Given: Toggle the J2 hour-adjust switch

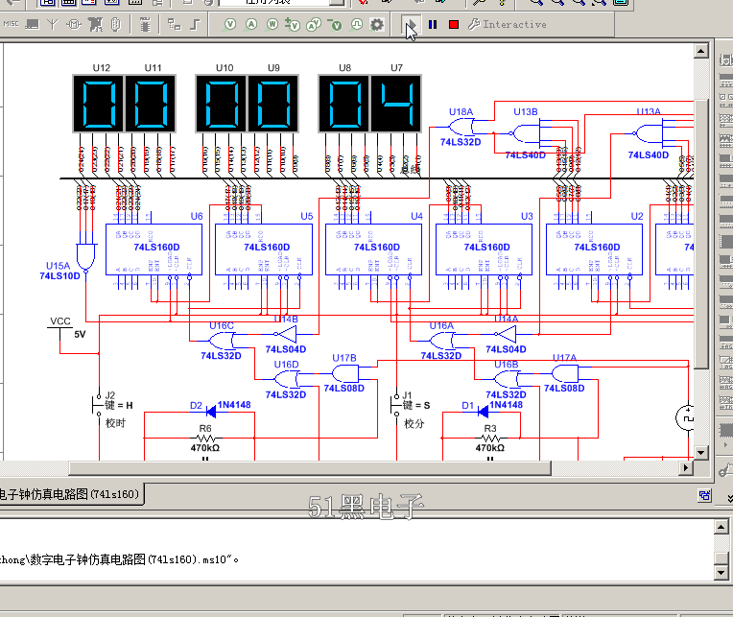Looking at the screenshot, I should pos(99,405).
